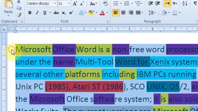
Task: Toggle Superscript formatting
Action: coord(71,13)
